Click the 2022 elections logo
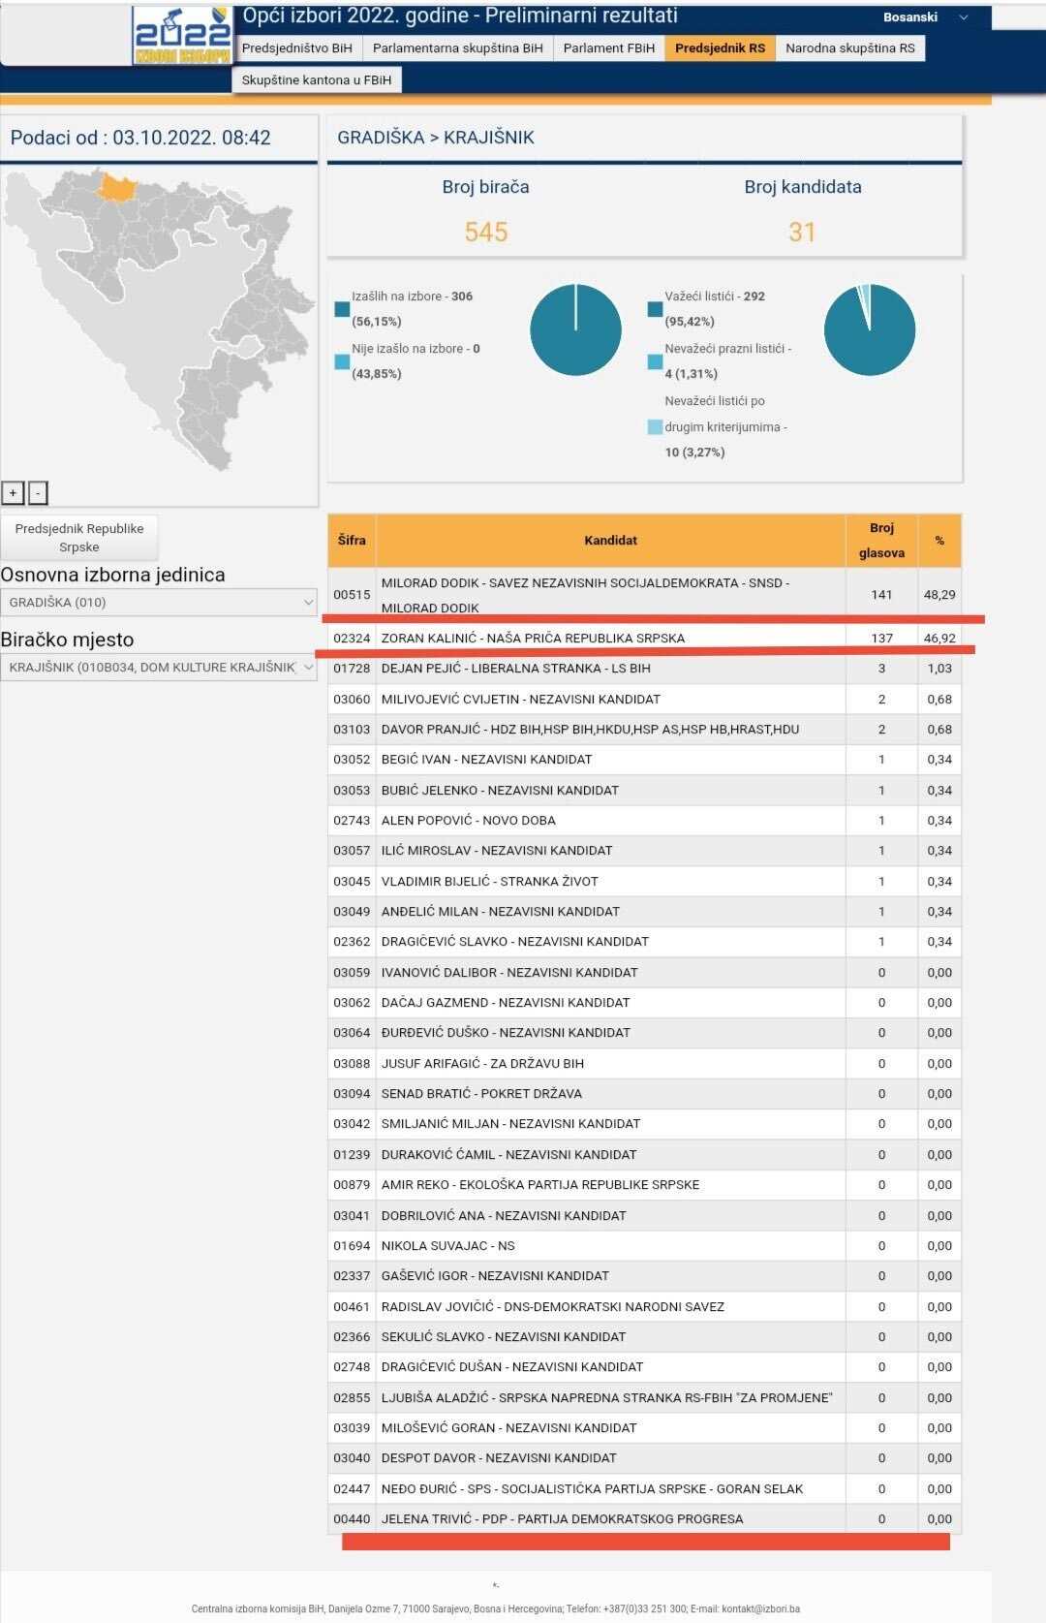 [182, 37]
